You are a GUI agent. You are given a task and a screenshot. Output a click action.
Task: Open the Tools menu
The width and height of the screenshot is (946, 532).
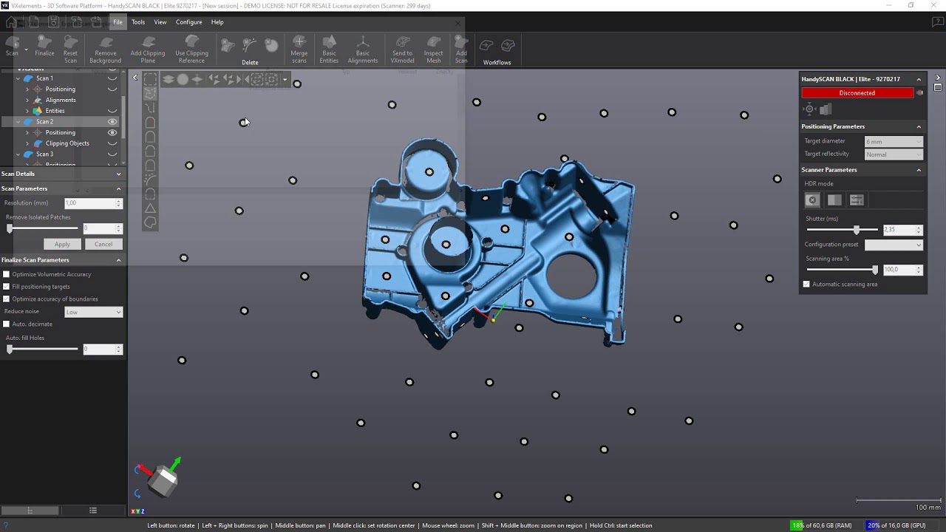pyautogui.click(x=138, y=22)
